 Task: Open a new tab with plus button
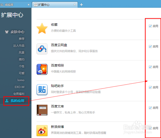pyautogui.click(x=81, y=5)
